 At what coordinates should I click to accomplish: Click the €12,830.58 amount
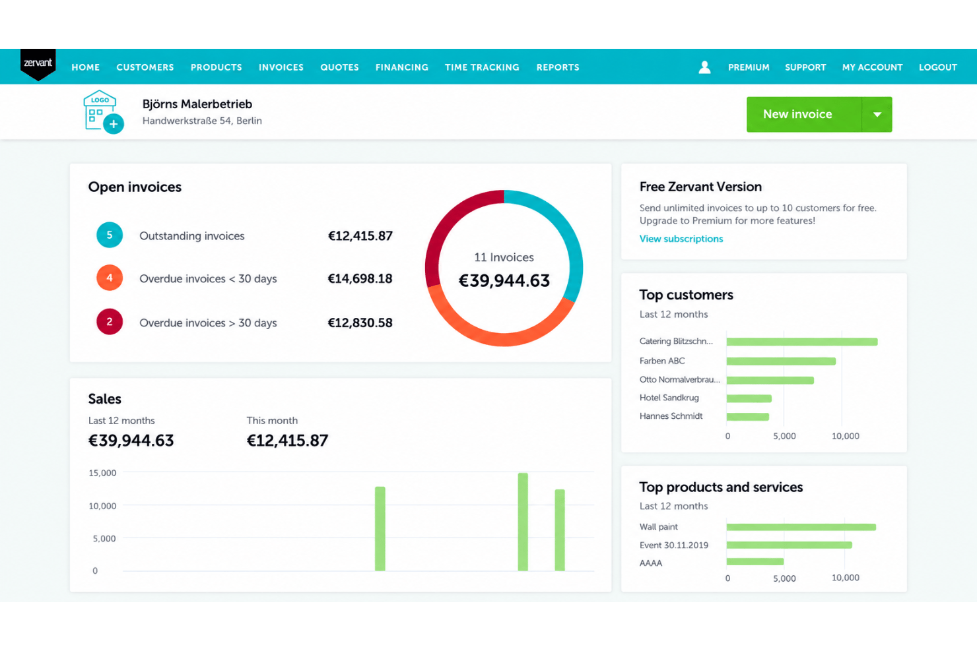(x=360, y=323)
